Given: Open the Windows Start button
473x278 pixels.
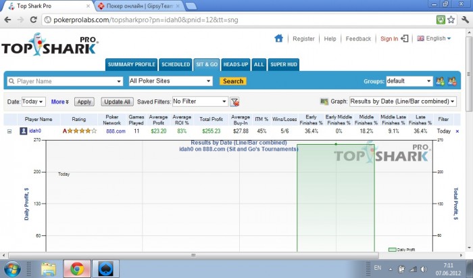Looking at the screenshot, I should pos(12,269).
